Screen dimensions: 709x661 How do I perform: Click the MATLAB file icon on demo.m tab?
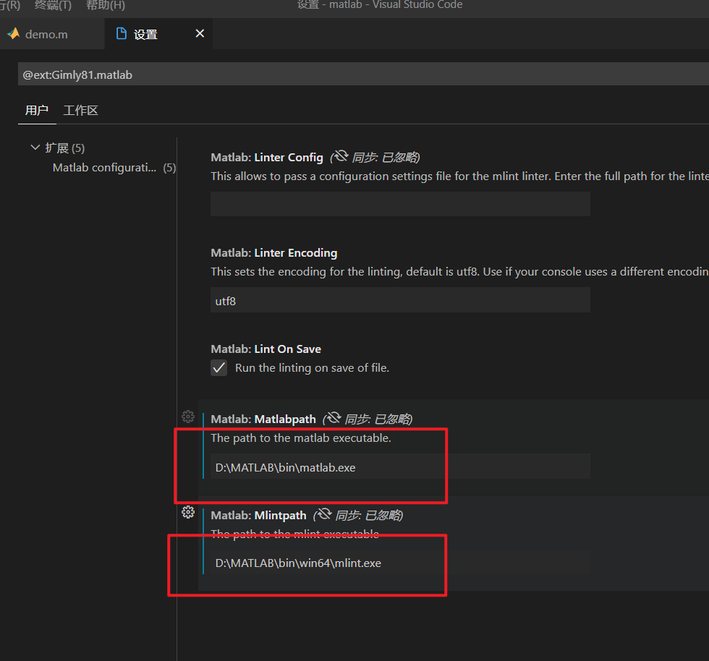14,34
